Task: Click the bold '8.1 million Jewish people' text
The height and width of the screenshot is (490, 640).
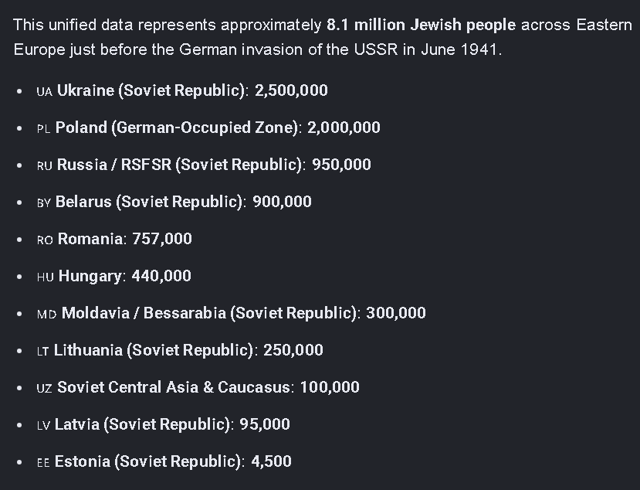Action: point(422,25)
